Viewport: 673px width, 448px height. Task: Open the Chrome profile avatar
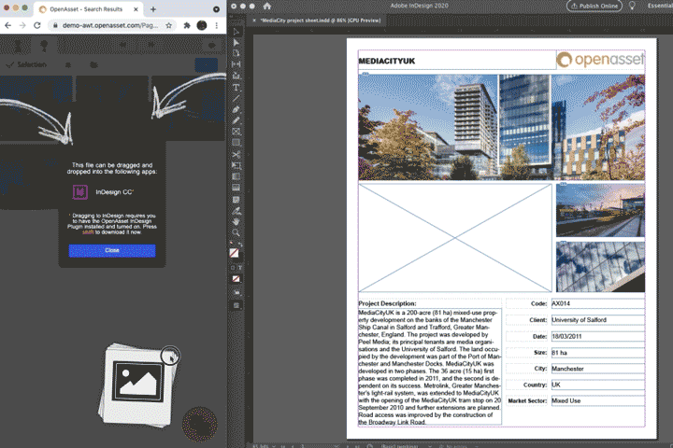pyautogui.click(x=202, y=25)
